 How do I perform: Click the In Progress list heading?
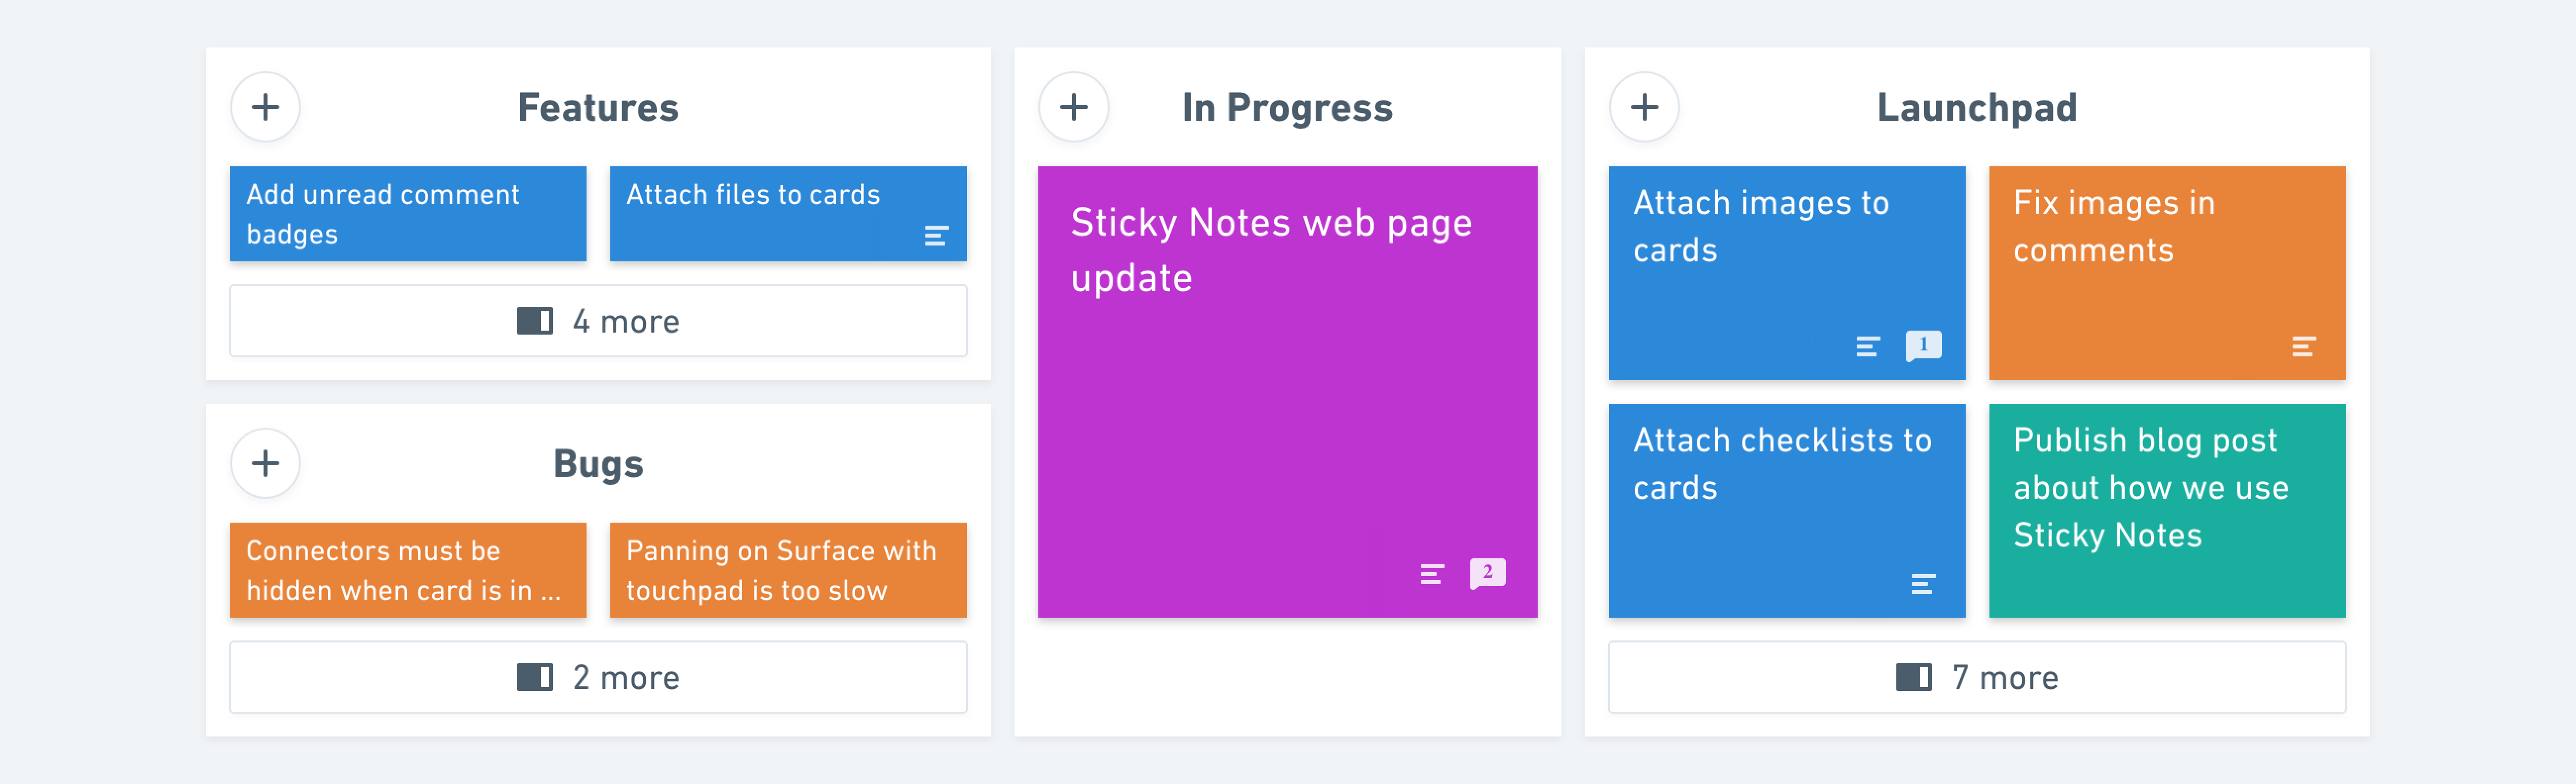tap(1288, 108)
